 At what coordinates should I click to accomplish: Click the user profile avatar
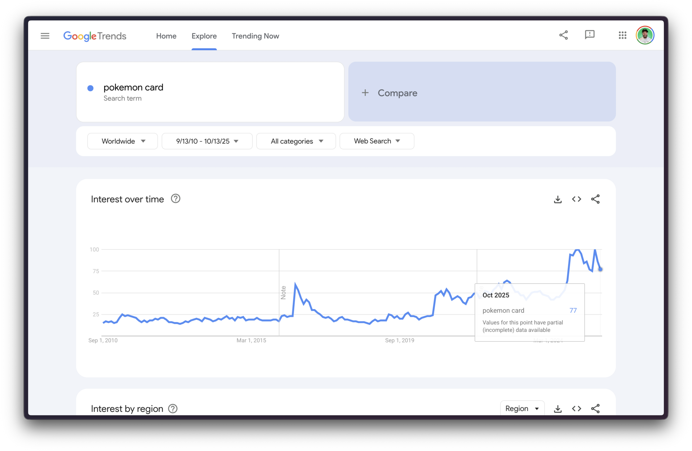pyautogui.click(x=645, y=35)
